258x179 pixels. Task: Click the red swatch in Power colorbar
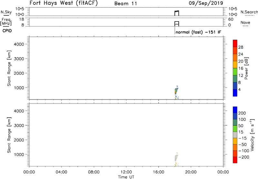[235, 43]
